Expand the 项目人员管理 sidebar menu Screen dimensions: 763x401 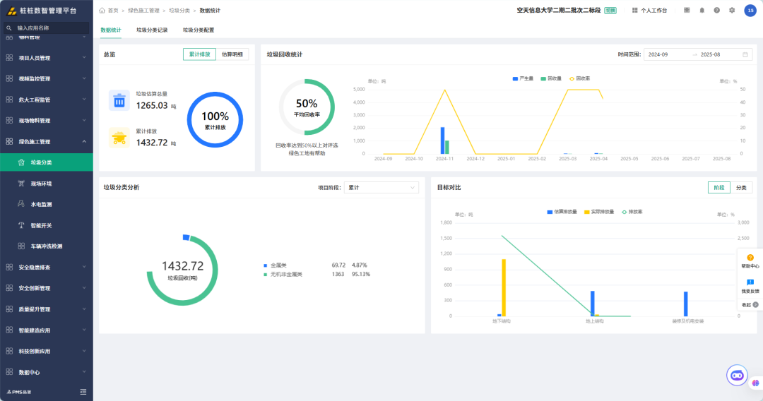(47, 58)
